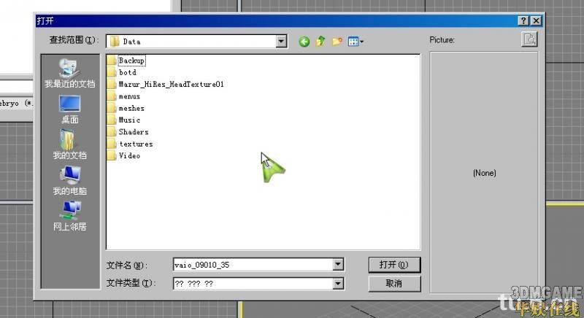Create a new folder
The height and width of the screenshot is (318, 584).
click(337, 42)
